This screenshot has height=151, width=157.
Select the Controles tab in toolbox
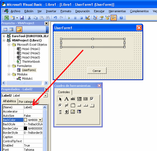64,92
